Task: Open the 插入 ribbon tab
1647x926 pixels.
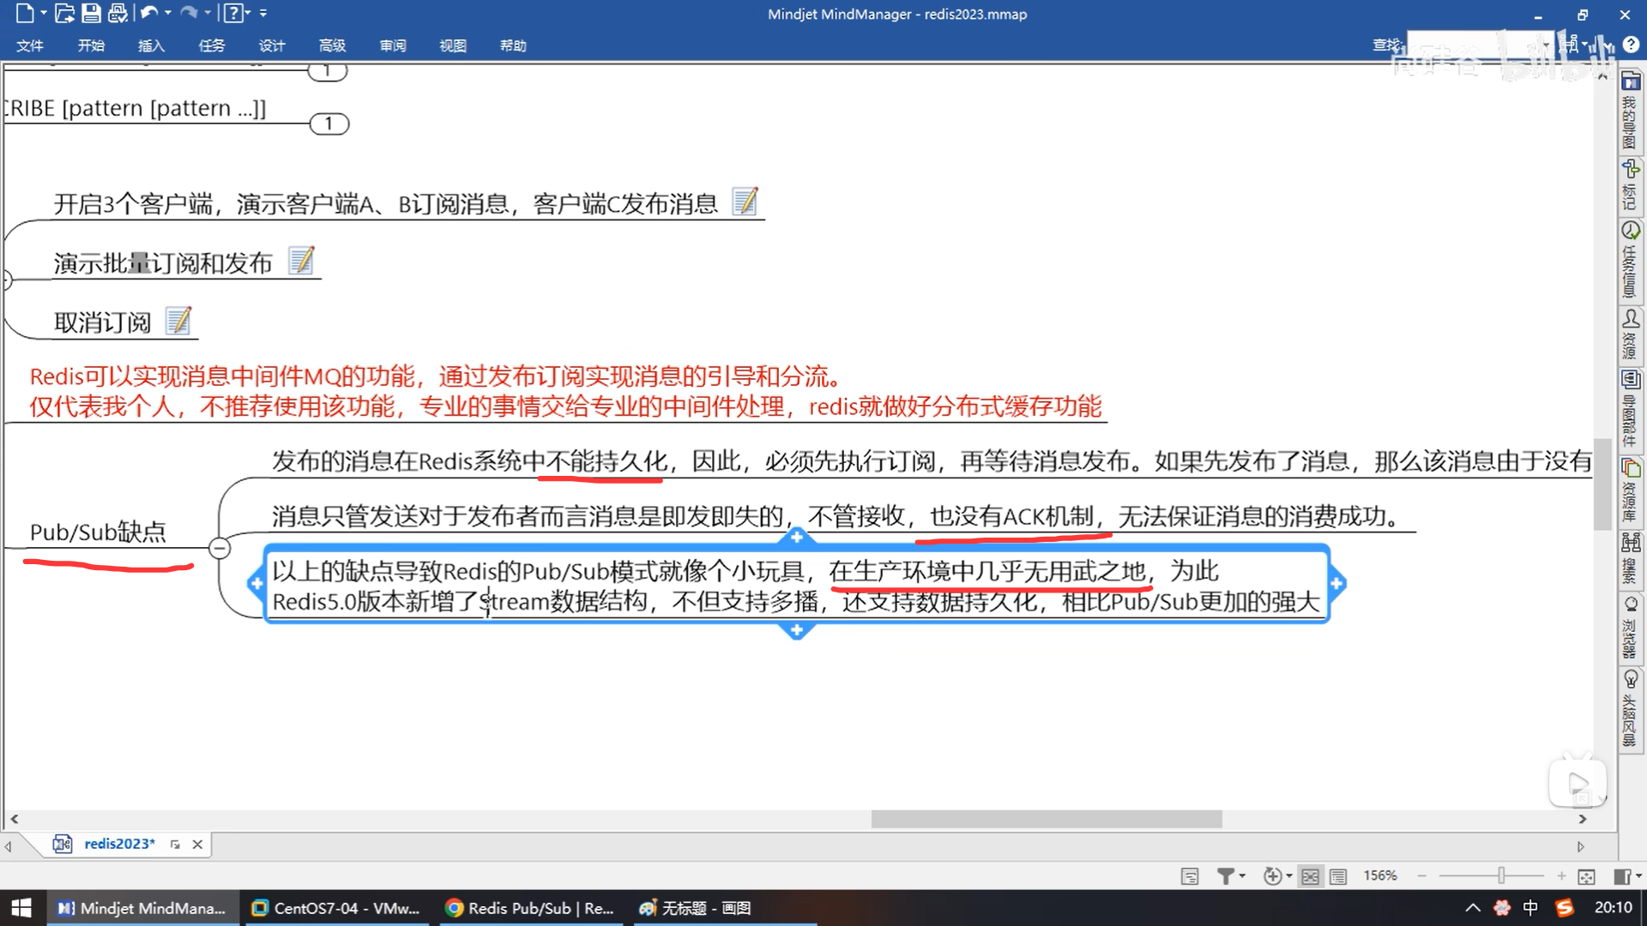Action: 151,45
